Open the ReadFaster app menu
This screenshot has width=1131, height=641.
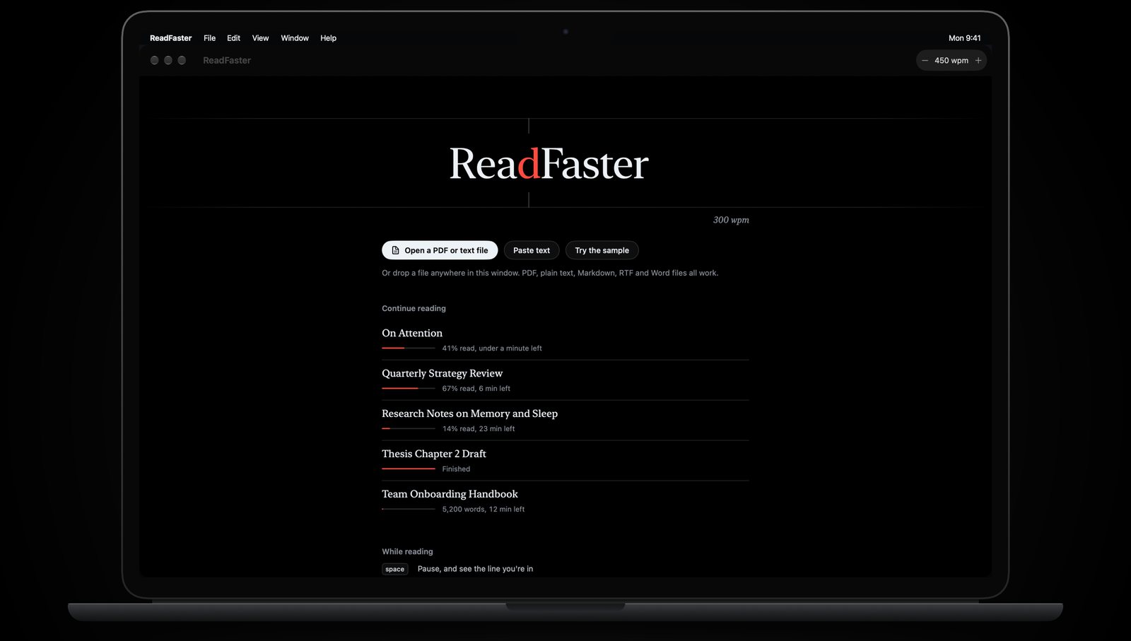coord(170,38)
